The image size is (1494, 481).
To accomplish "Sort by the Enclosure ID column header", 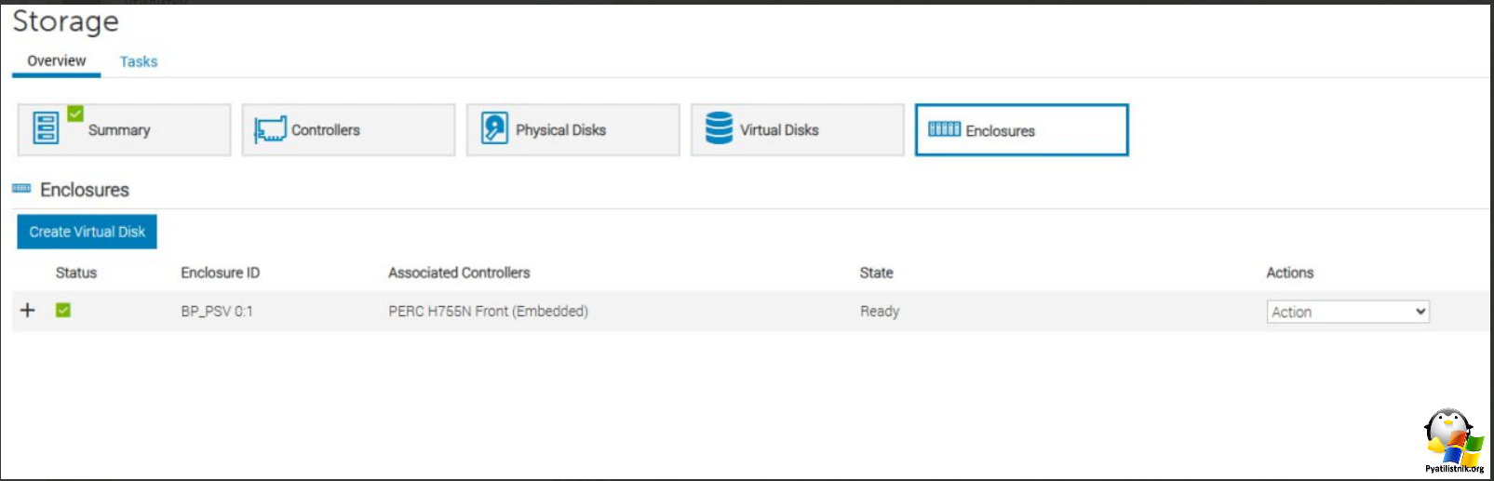I will tap(221, 273).
